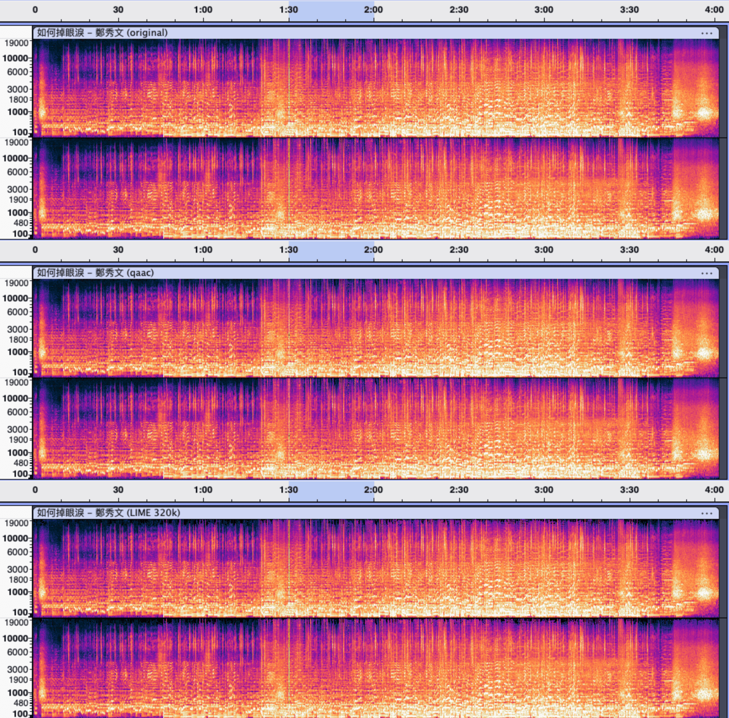Open the '...' menu of the original track
Viewport: 729px width, 718px height.
(707, 33)
